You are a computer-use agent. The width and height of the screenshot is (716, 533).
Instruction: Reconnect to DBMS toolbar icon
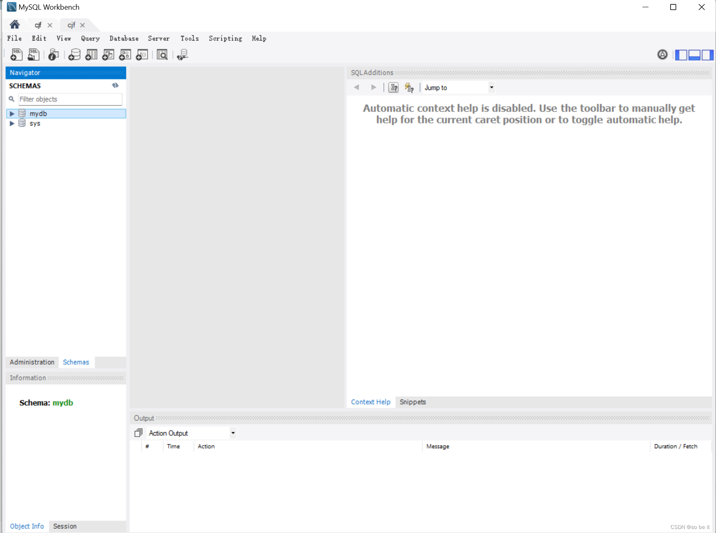(182, 54)
